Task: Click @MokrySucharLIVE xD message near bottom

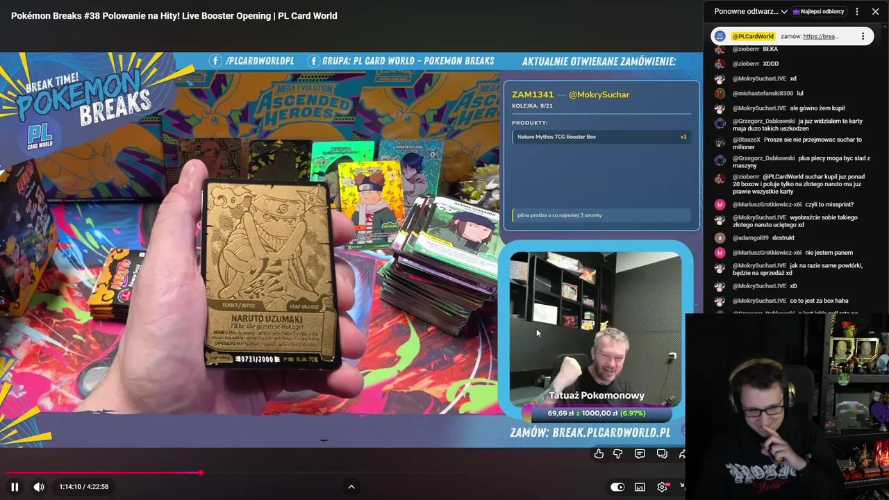Action: [765, 286]
